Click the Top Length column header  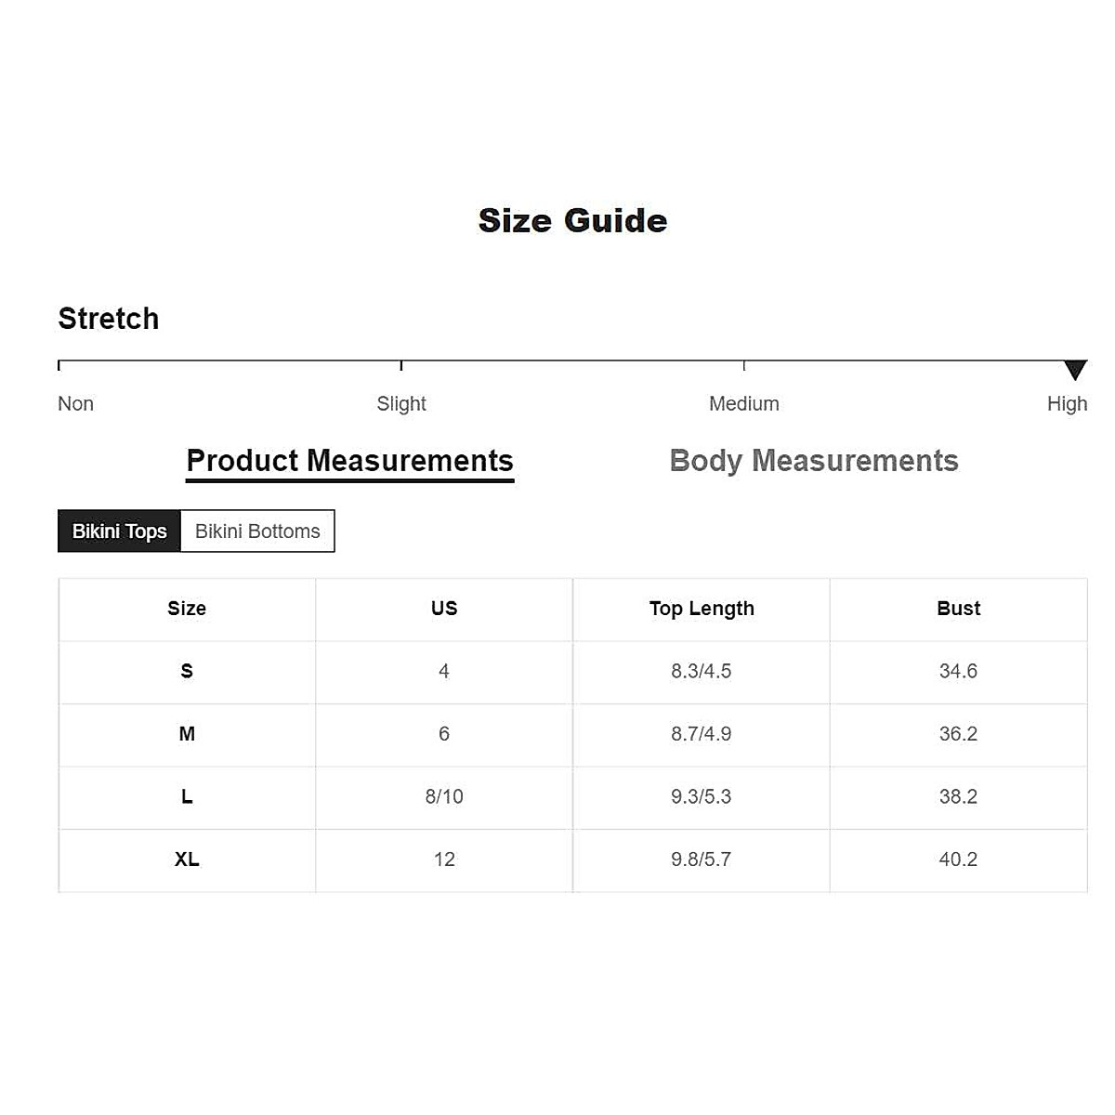(702, 609)
